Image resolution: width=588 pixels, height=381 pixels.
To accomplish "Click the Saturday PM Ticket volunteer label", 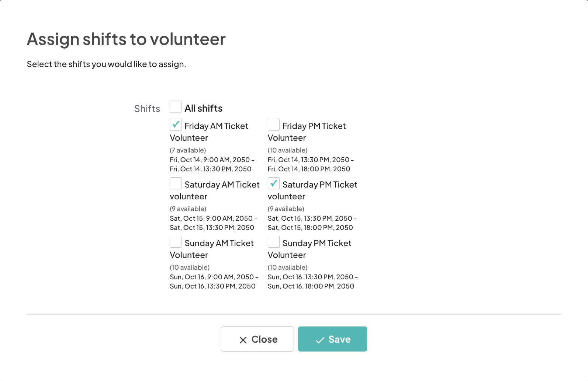I will [x=320, y=185].
